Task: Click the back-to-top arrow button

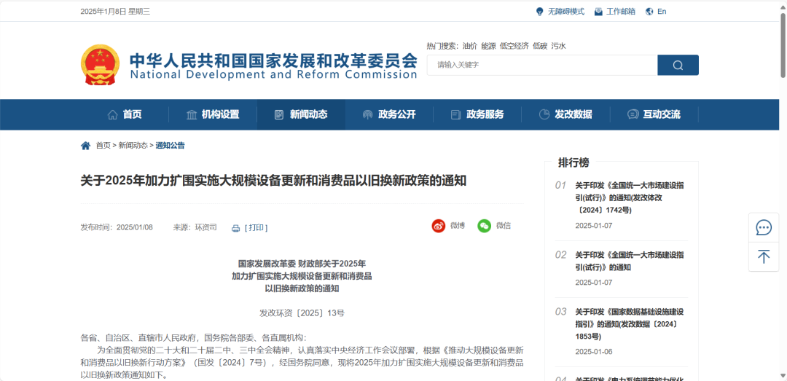Action: tap(764, 257)
